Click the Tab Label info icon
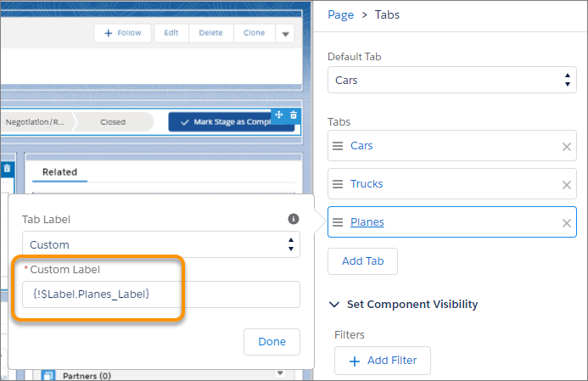 click(294, 219)
